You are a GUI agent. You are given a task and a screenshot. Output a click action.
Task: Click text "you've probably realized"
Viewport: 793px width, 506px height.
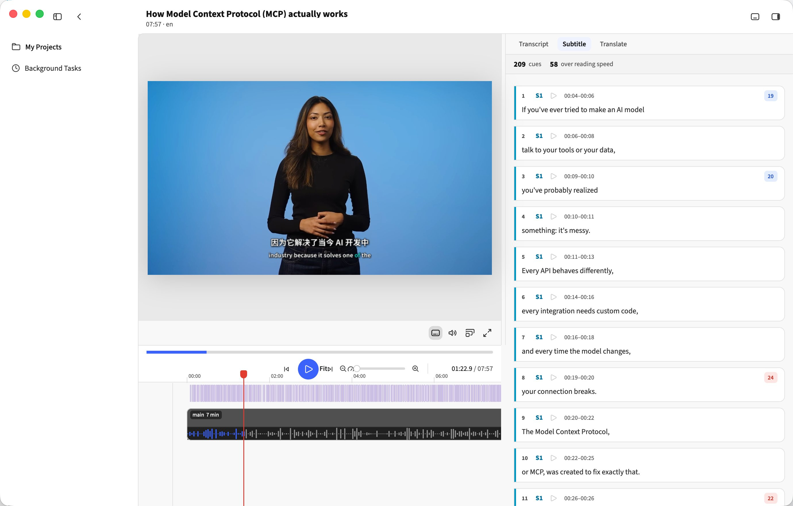[x=559, y=190]
